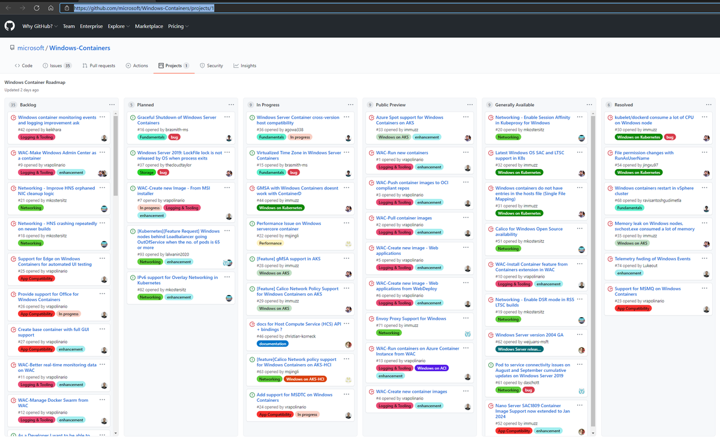Open Backlog column options menu

click(112, 104)
